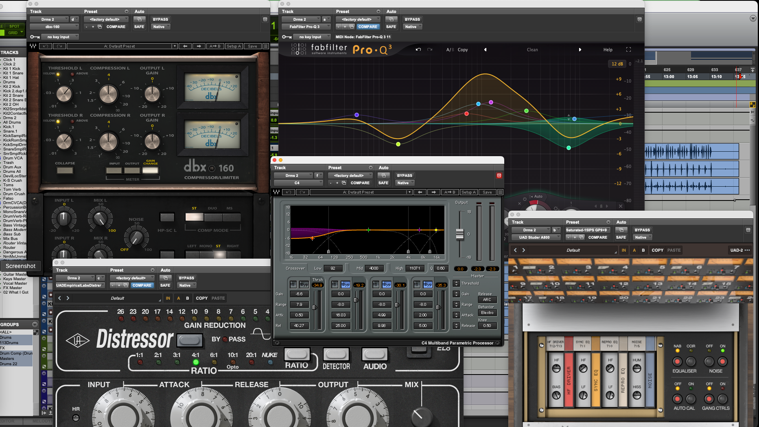
Task: Click the Waves redo icon in C4 window
Action: pos(302,192)
